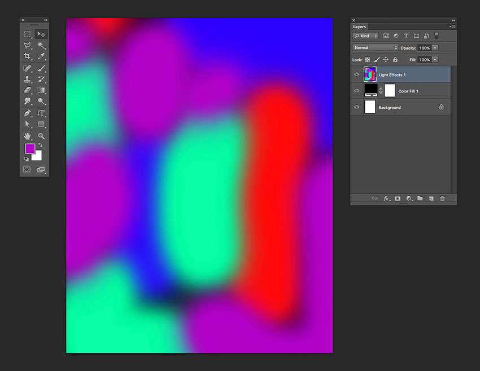This screenshot has height=371, width=480.
Task: Select the Rectangle shape tool
Action: click(x=41, y=124)
